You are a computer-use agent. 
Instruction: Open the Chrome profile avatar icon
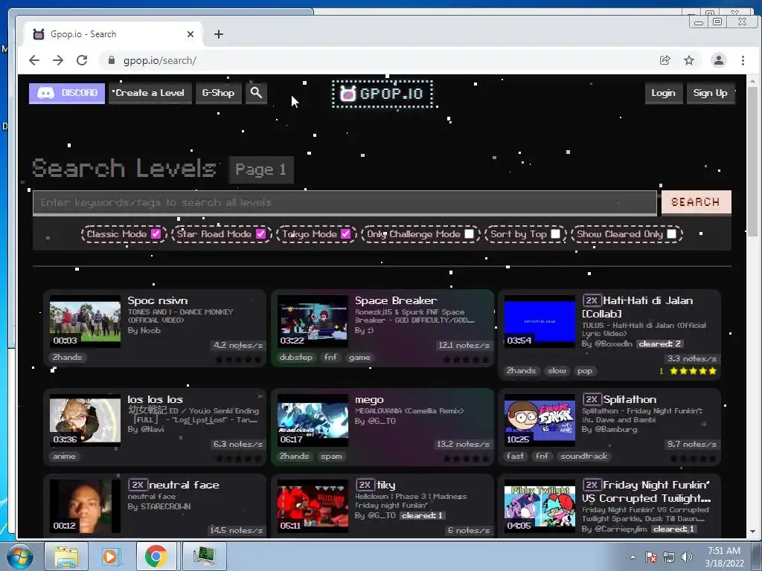(x=718, y=60)
